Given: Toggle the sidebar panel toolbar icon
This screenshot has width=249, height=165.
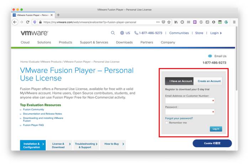Looking at the screenshot, I should 207,22.
